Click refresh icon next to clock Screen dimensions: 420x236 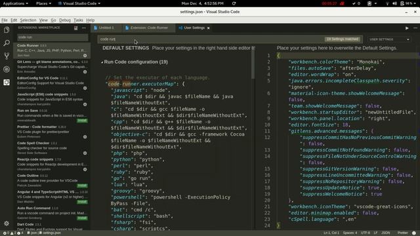point(234,3)
